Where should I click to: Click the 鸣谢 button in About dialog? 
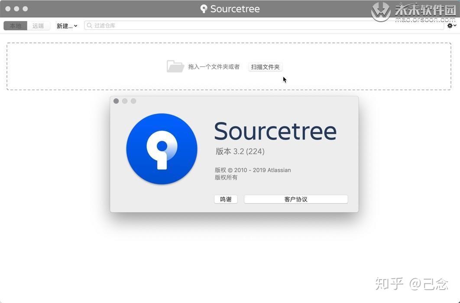pyautogui.click(x=226, y=199)
